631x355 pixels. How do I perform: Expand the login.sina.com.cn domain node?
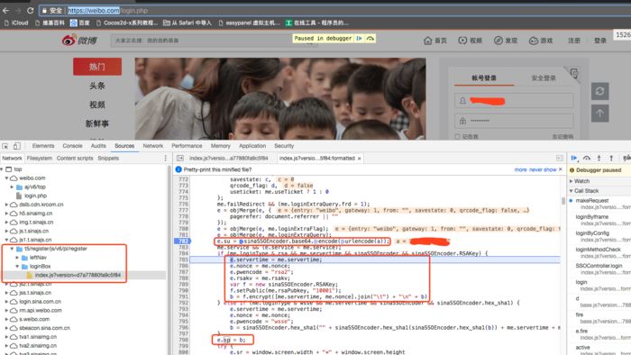[6, 302]
